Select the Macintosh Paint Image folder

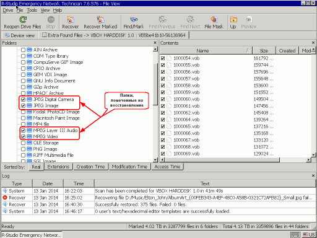coord(56,118)
